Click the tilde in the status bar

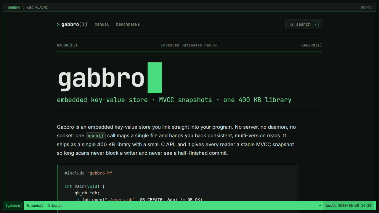pyautogui.click(x=320, y=206)
